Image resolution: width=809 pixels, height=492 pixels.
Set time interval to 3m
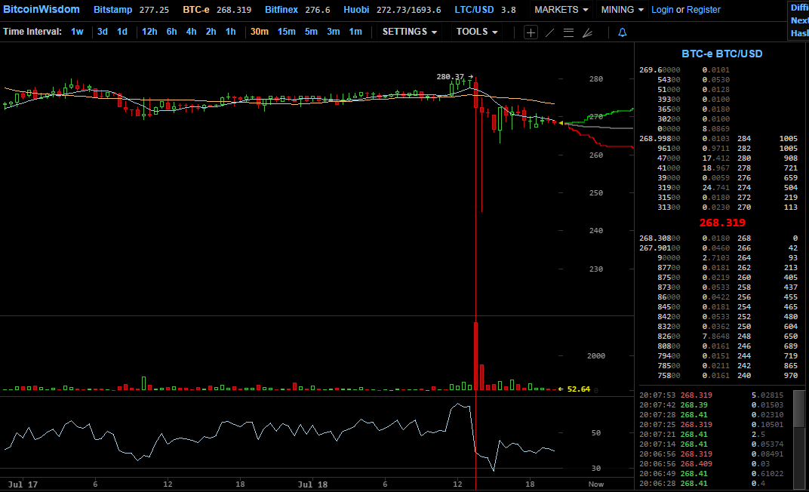(x=333, y=32)
